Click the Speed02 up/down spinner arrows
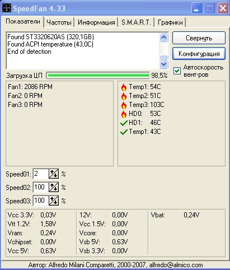The width and height of the screenshot is (230, 270). [x=54, y=187]
